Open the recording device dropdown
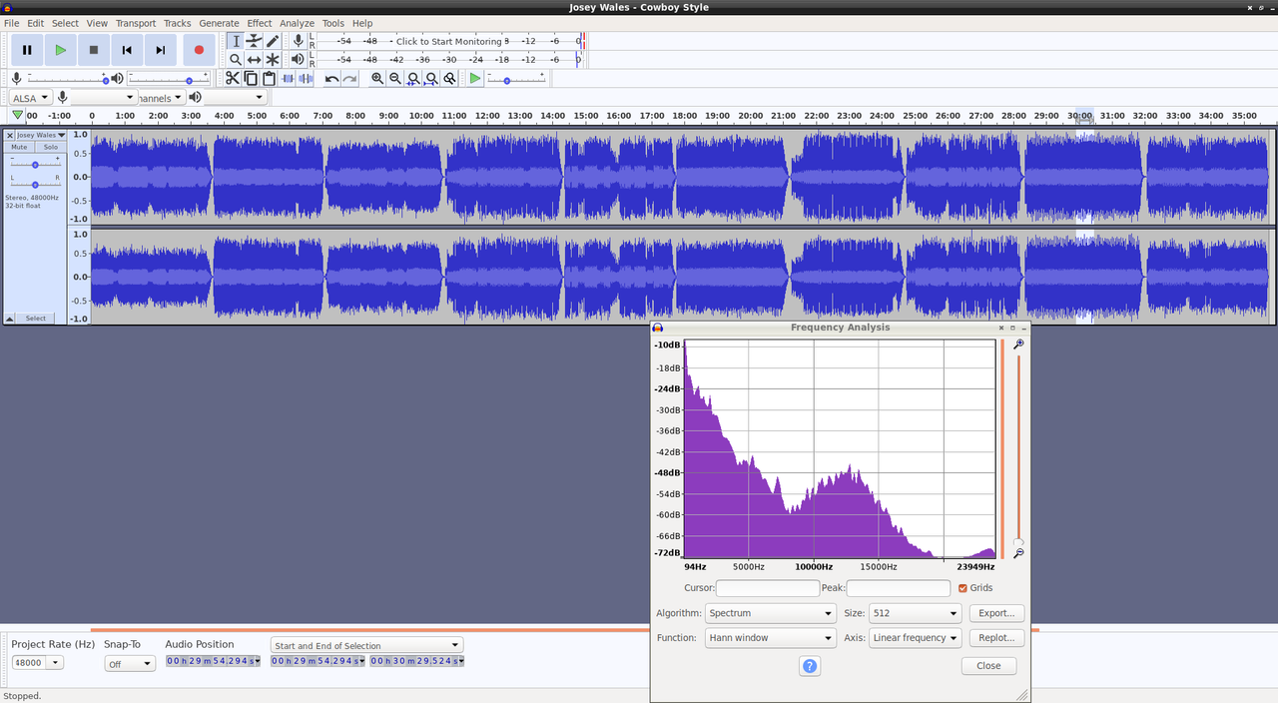1278x703 pixels. [x=103, y=97]
